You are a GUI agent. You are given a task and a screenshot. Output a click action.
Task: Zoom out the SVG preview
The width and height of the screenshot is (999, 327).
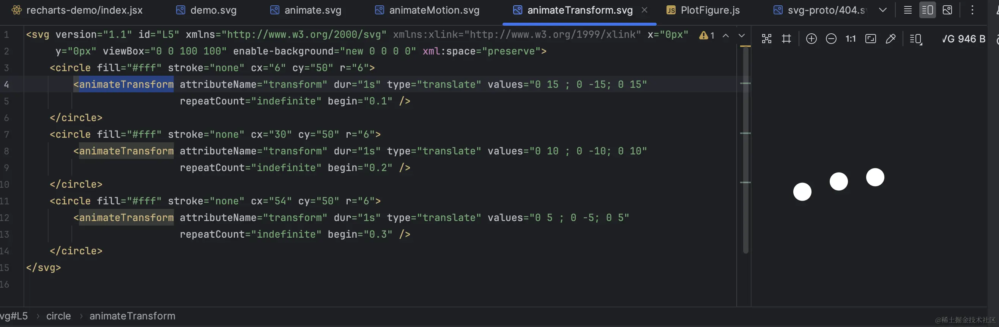pyautogui.click(x=831, y=39)
